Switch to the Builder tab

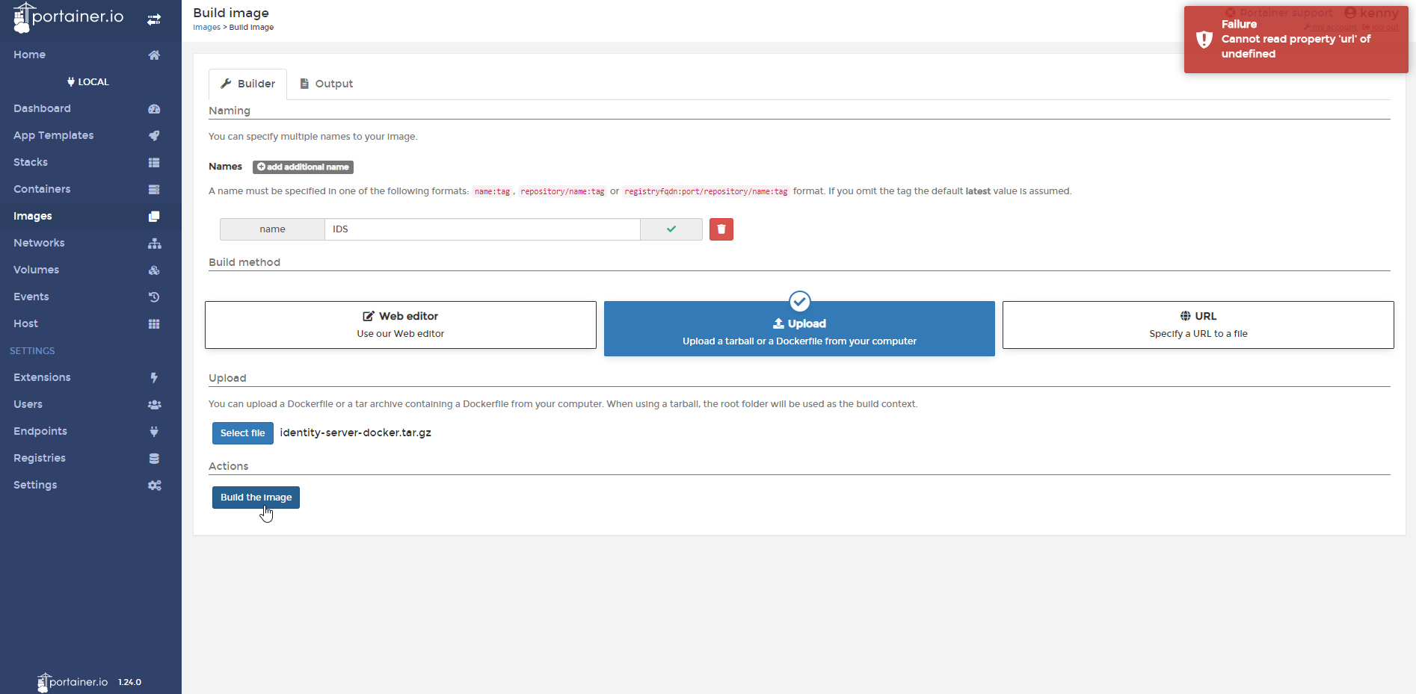[x=247, y=83]
